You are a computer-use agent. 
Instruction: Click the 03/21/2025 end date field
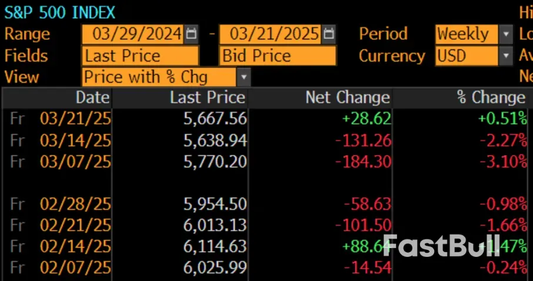[x=271, y=34]
